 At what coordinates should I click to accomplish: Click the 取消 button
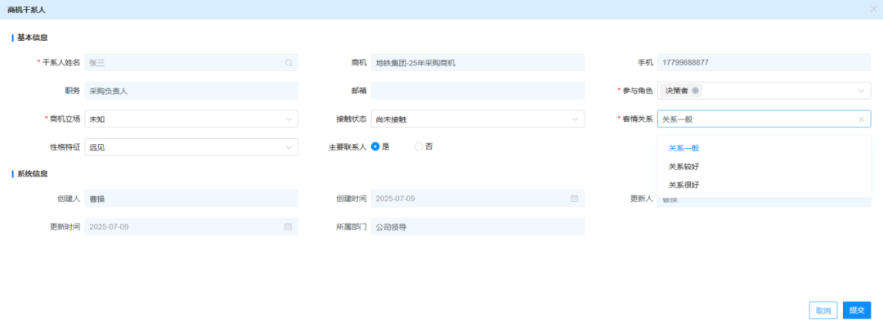click(x=822, y=311)
